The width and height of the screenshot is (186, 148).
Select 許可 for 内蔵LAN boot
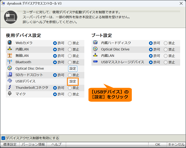coord(151,56)
